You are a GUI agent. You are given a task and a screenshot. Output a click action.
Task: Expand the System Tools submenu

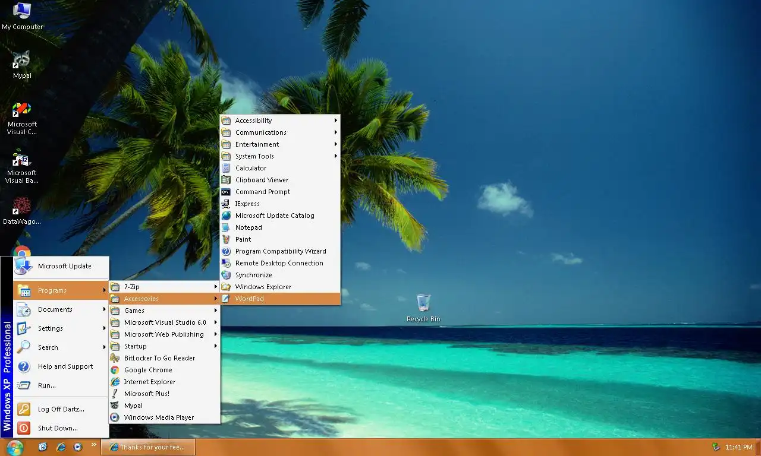[280, 156]
